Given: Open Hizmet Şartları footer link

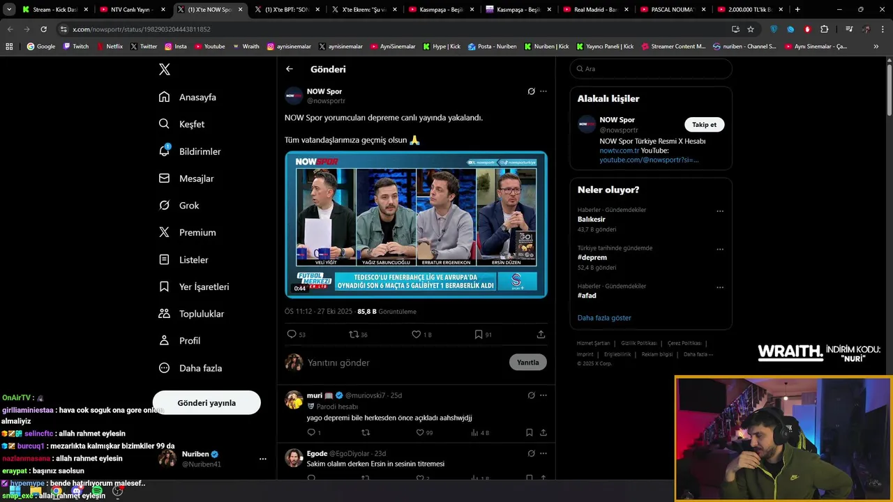Looking at the screenshot, I should point(593,343).
